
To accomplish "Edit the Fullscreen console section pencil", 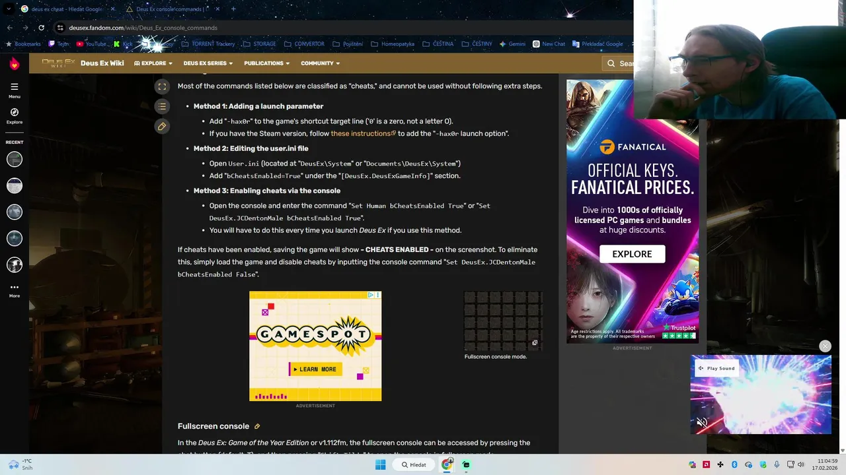I will point(257,427).
